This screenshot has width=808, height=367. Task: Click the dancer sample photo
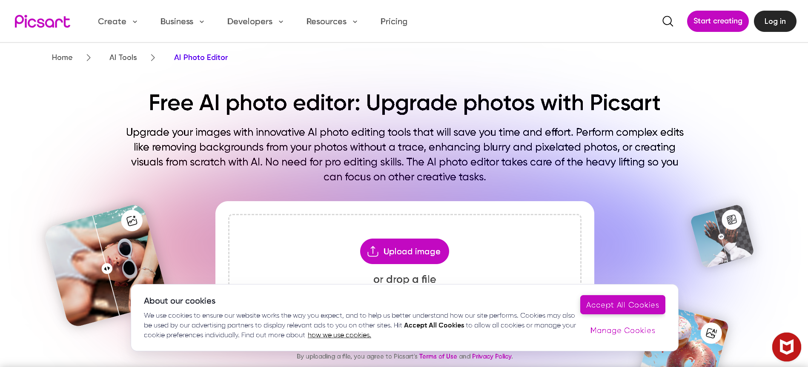point(722,236)
